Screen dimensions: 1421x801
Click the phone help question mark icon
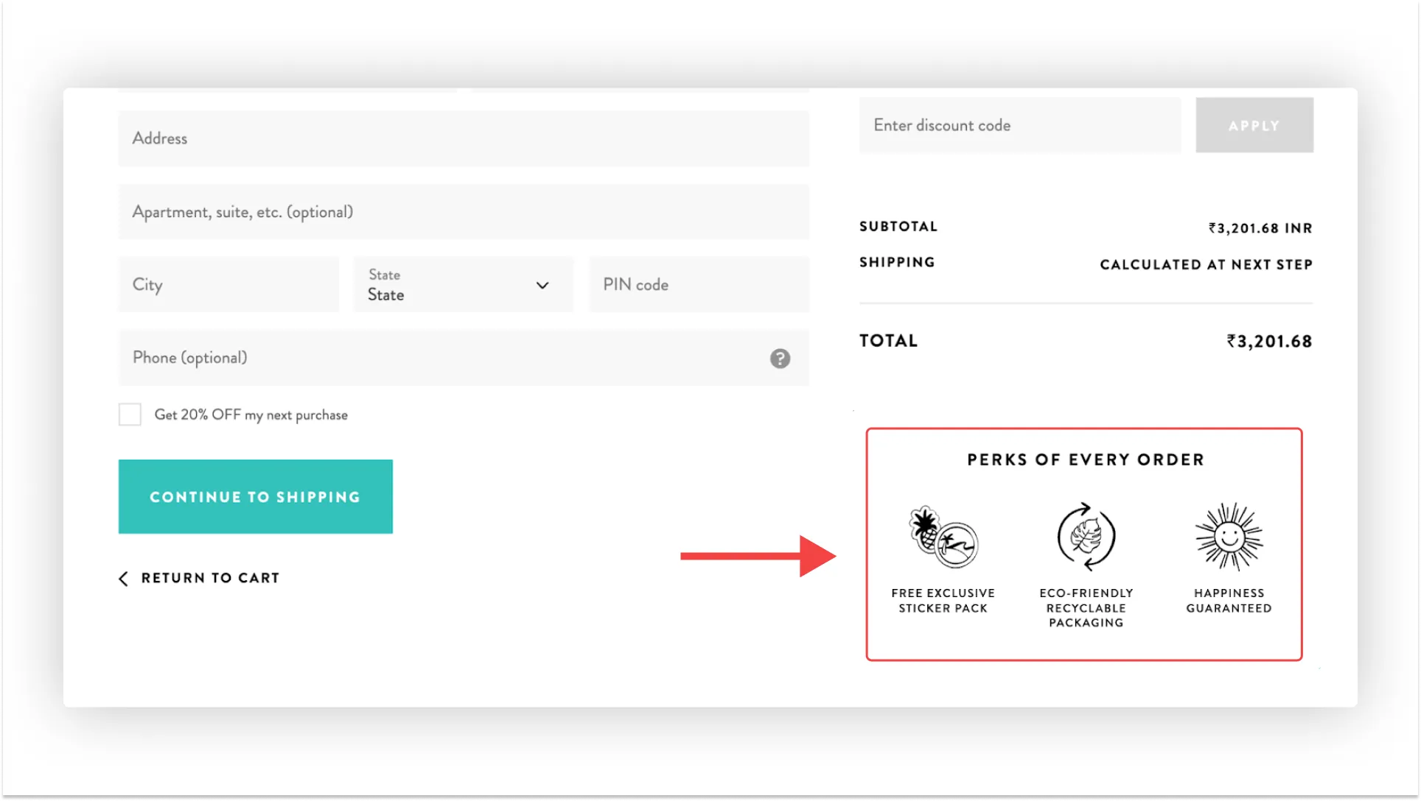[x=780, y=359]
